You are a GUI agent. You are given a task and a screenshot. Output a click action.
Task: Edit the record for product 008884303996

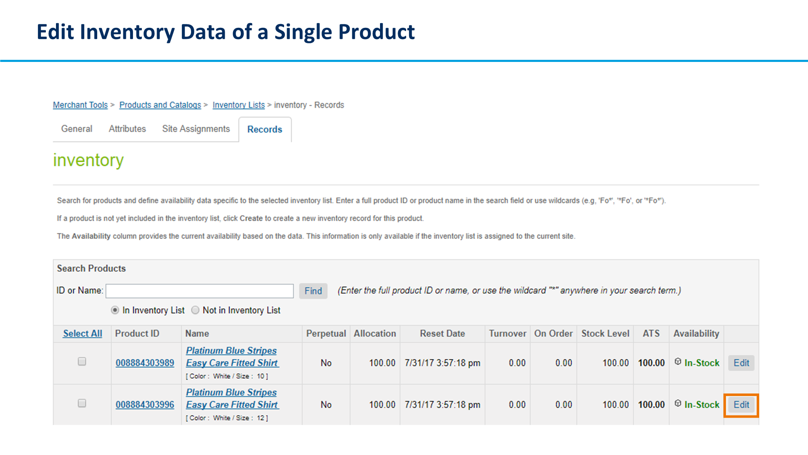(741, 404)
